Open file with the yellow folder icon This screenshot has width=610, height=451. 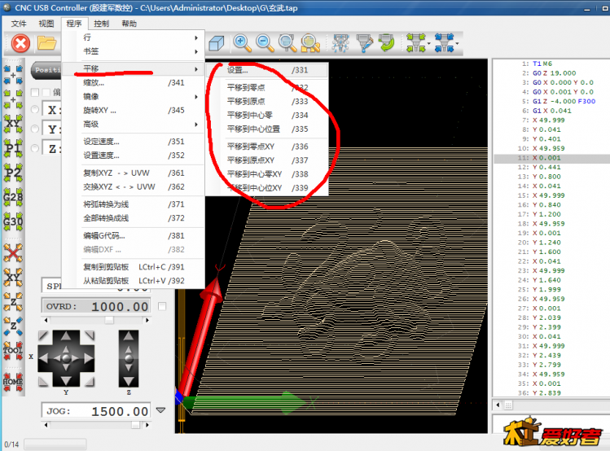tap(46, 43)
